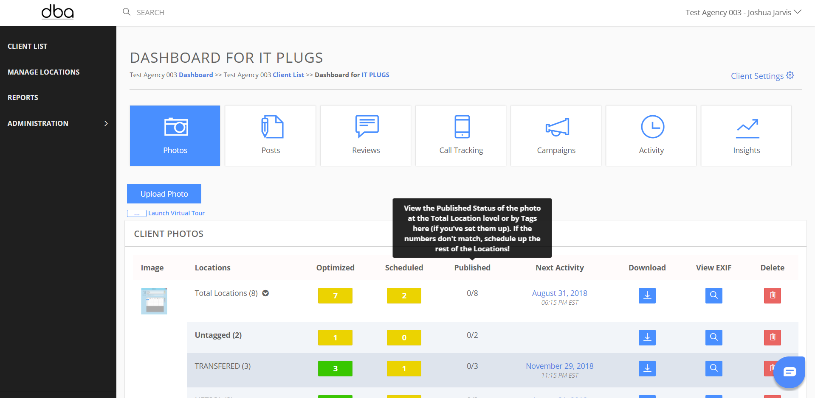Open the chat support bubble

(x=789, y=372)
